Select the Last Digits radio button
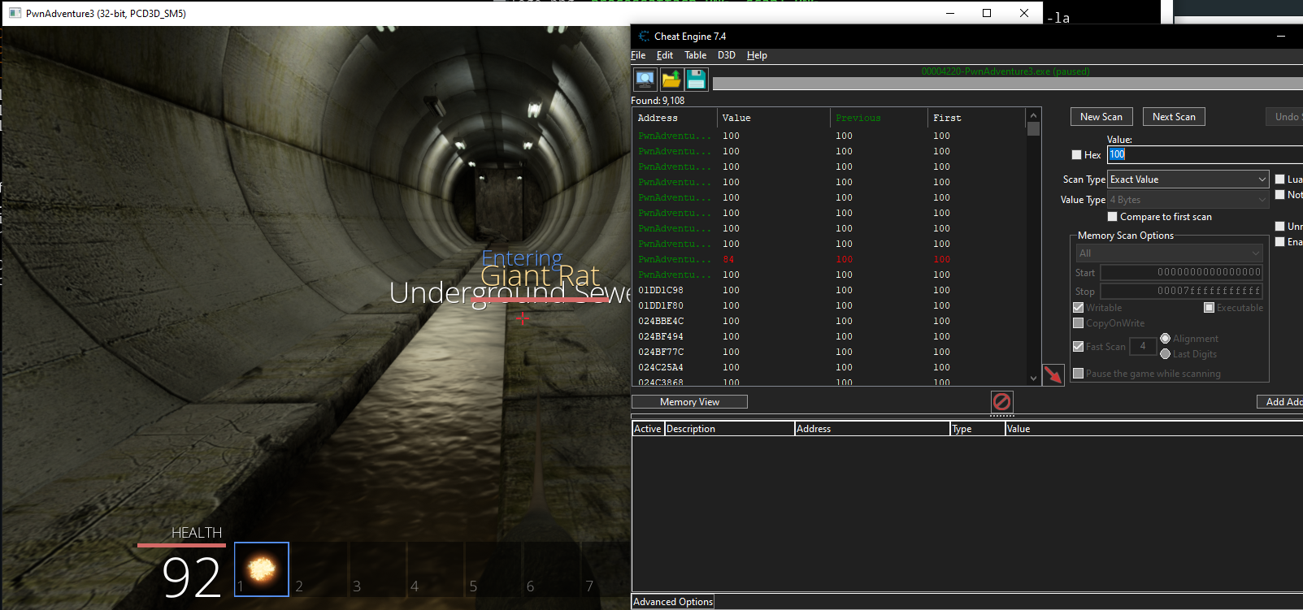The width and height of the screenshot is (1303, 610). [x=1165, y=354]
